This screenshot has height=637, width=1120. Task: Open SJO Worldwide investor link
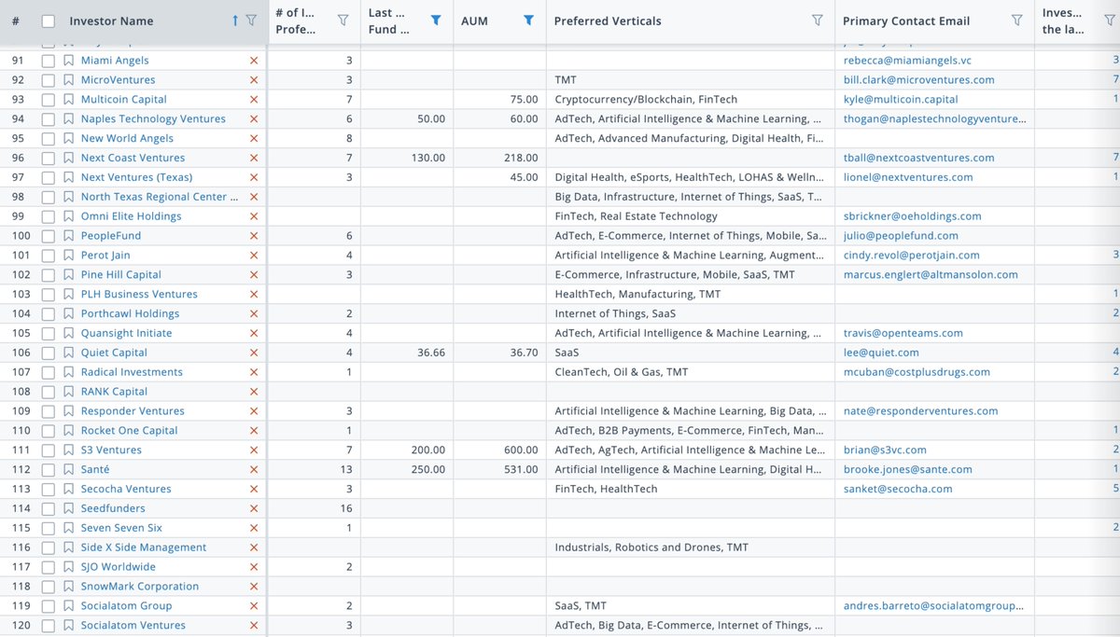coord(119,568)
